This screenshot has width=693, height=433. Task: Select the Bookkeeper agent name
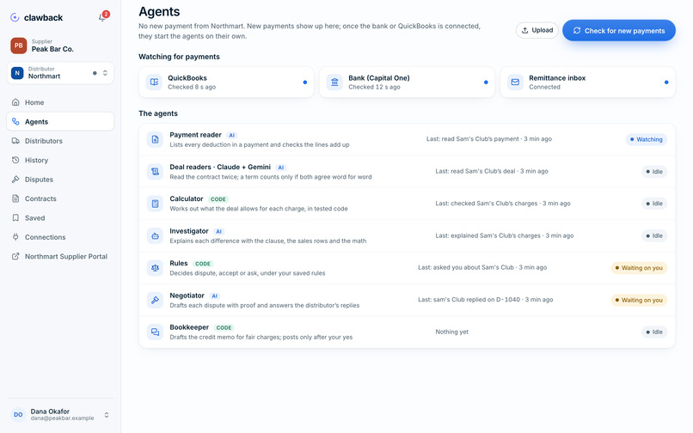189,327
